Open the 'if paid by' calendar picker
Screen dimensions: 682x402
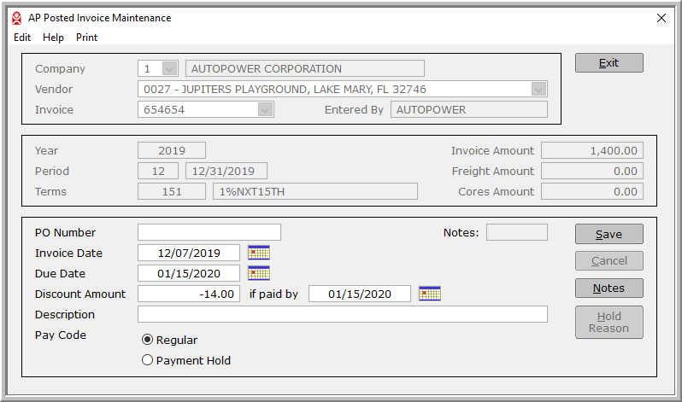click(429, 294)
